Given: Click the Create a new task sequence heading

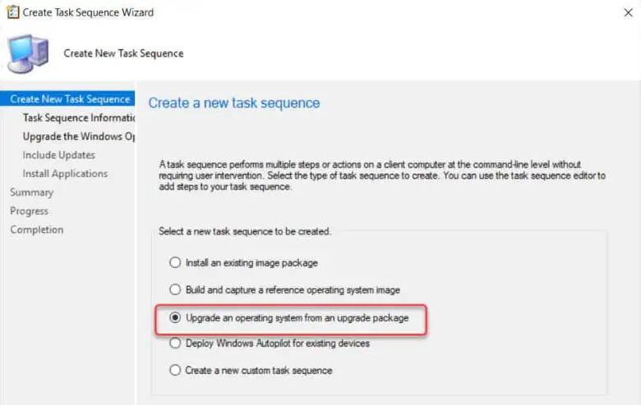Looking at the screenshot, I should pos(234,103).
